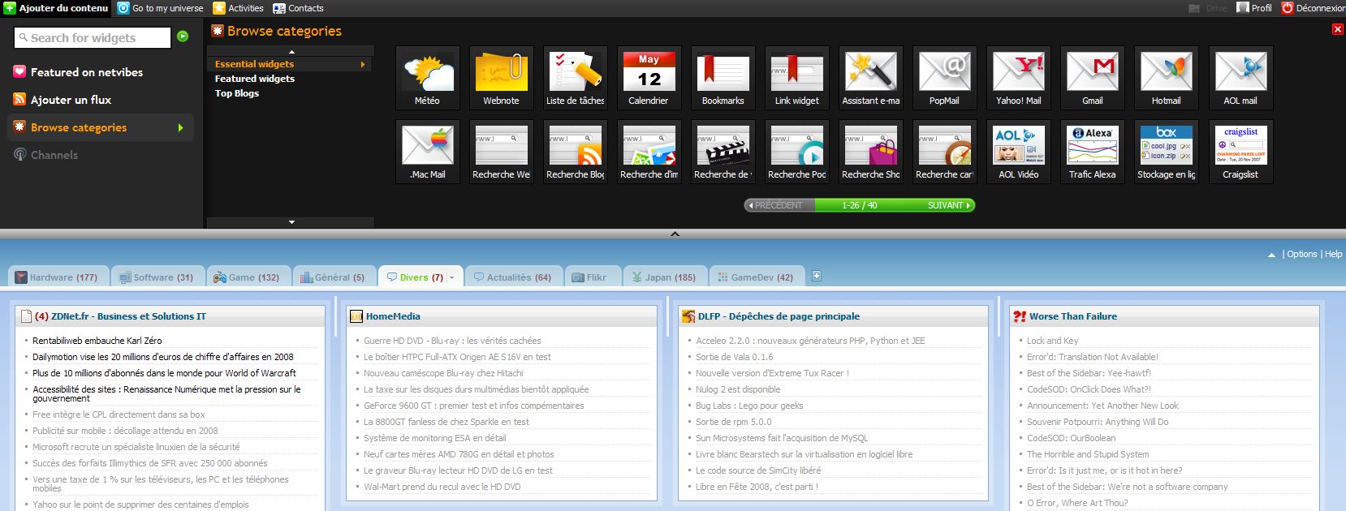Add the Trafic Alexa widget

click(1092, 152)
